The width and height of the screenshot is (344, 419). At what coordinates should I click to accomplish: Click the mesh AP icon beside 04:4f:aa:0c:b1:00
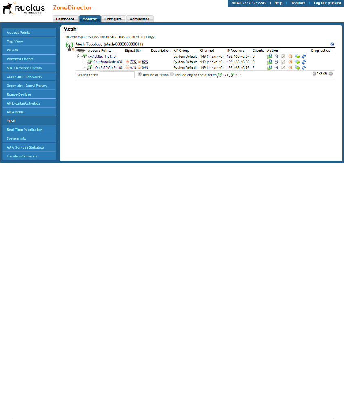(x=89, y=62)
